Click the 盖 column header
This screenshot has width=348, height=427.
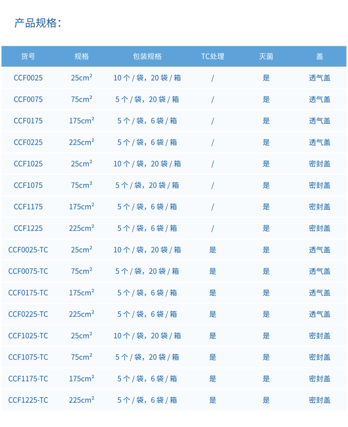click(320, 56)
